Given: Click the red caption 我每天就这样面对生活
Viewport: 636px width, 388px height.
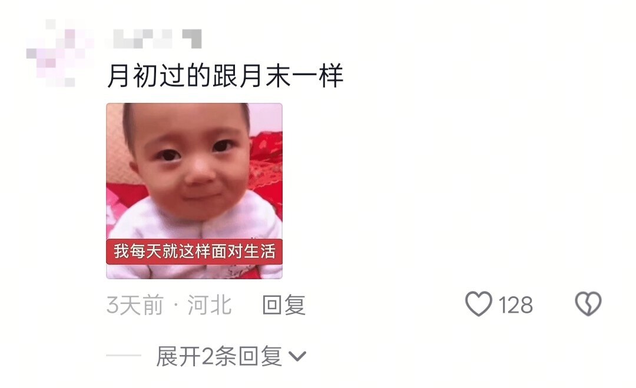Looking at the screenshot, I should click(194, 252).
